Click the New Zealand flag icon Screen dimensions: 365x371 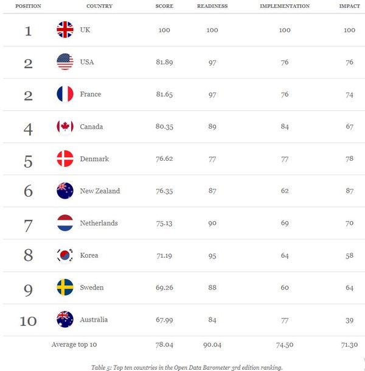[x=64, y=191]
